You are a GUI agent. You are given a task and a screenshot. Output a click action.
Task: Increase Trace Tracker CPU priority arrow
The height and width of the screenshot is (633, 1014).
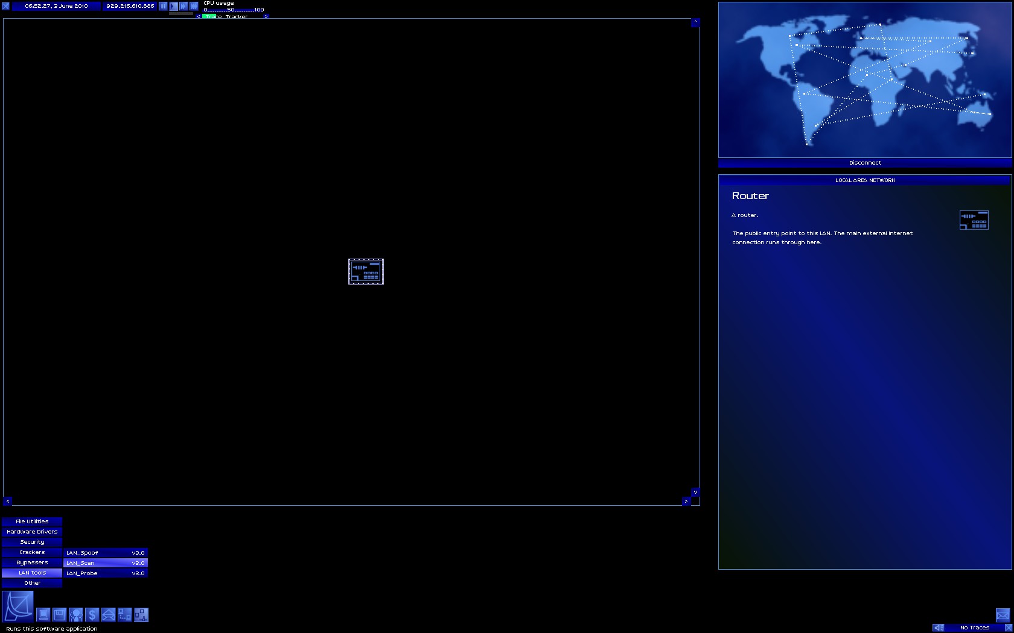[x=266, y=16]
